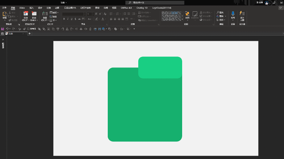
Task: Open the font group dialog launcher
Action: (x=107, y=24)
